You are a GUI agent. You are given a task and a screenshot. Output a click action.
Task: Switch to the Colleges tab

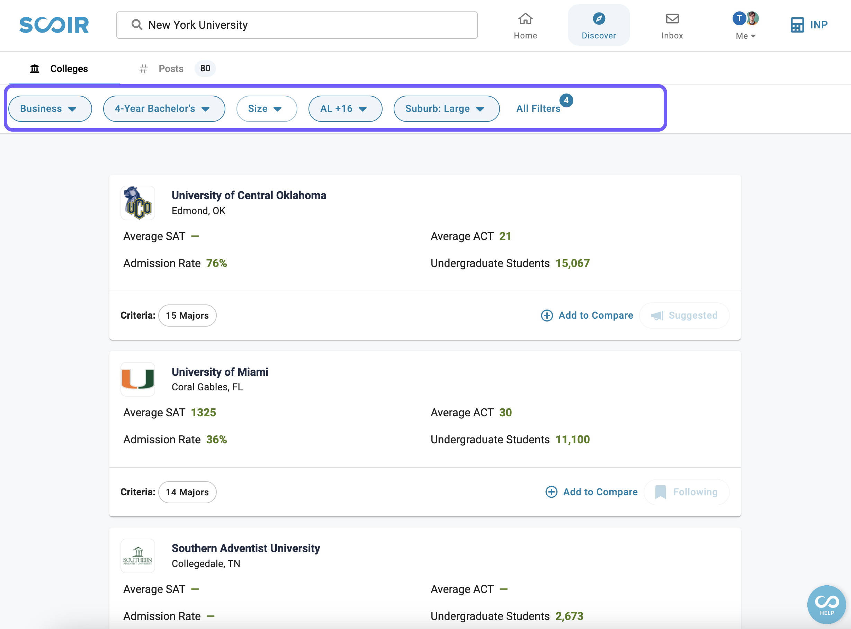point(64,69)
